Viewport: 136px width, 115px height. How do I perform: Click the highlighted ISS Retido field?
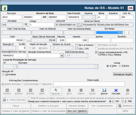click(x=110, y=33)
